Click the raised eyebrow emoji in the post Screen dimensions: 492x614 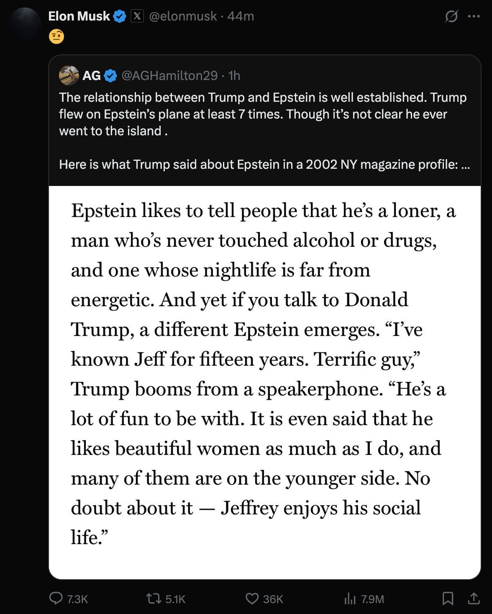tap(56, 36)
